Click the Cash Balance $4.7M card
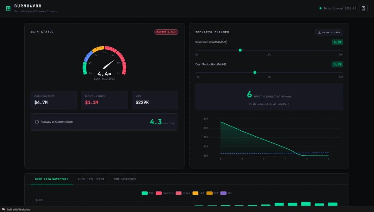Image resolution: width=374 pixels, height=212 pixels. (x=54, y=100)
